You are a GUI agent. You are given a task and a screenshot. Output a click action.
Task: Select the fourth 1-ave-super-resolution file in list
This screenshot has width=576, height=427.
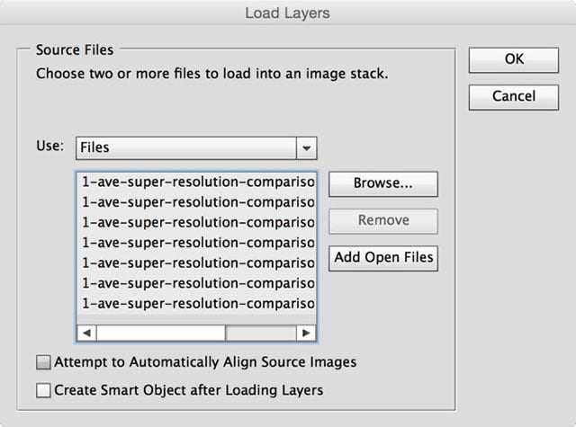tap(196, 243)
